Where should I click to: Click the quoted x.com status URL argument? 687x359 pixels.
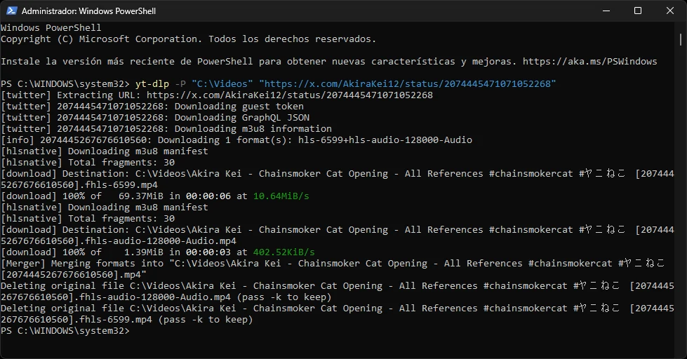(408, 83)
